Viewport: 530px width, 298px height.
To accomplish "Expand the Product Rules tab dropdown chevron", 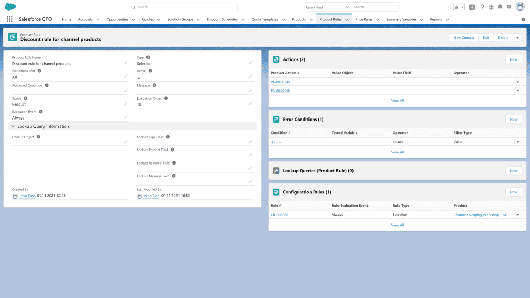I will click(x=346, y=20).
